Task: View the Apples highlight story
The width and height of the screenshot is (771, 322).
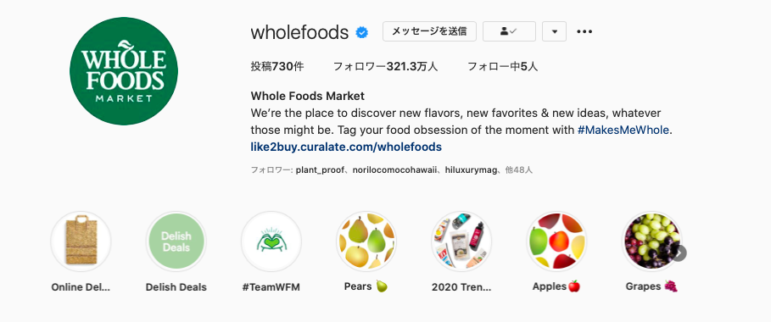Action: click(x=556, y=241)
